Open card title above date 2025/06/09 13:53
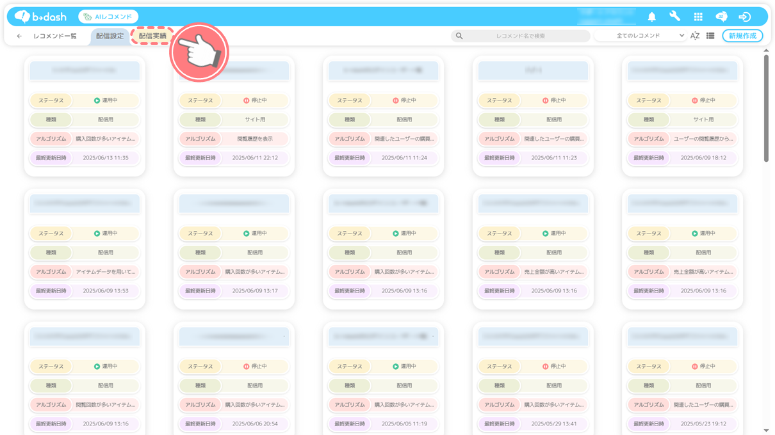 point(85,203)
